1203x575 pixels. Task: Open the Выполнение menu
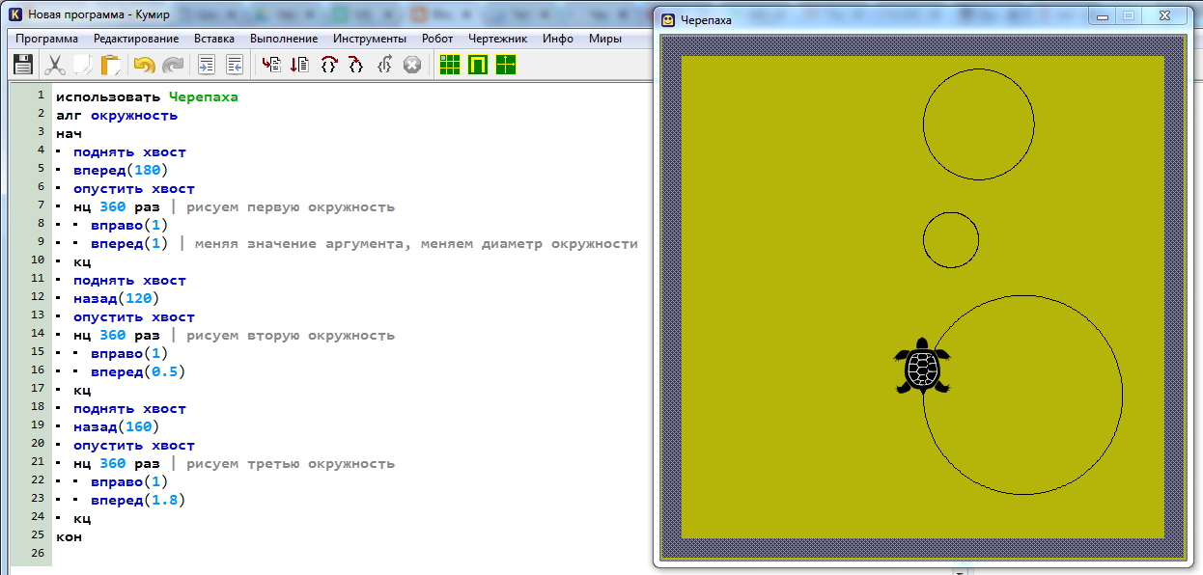[x=284, y=39]
